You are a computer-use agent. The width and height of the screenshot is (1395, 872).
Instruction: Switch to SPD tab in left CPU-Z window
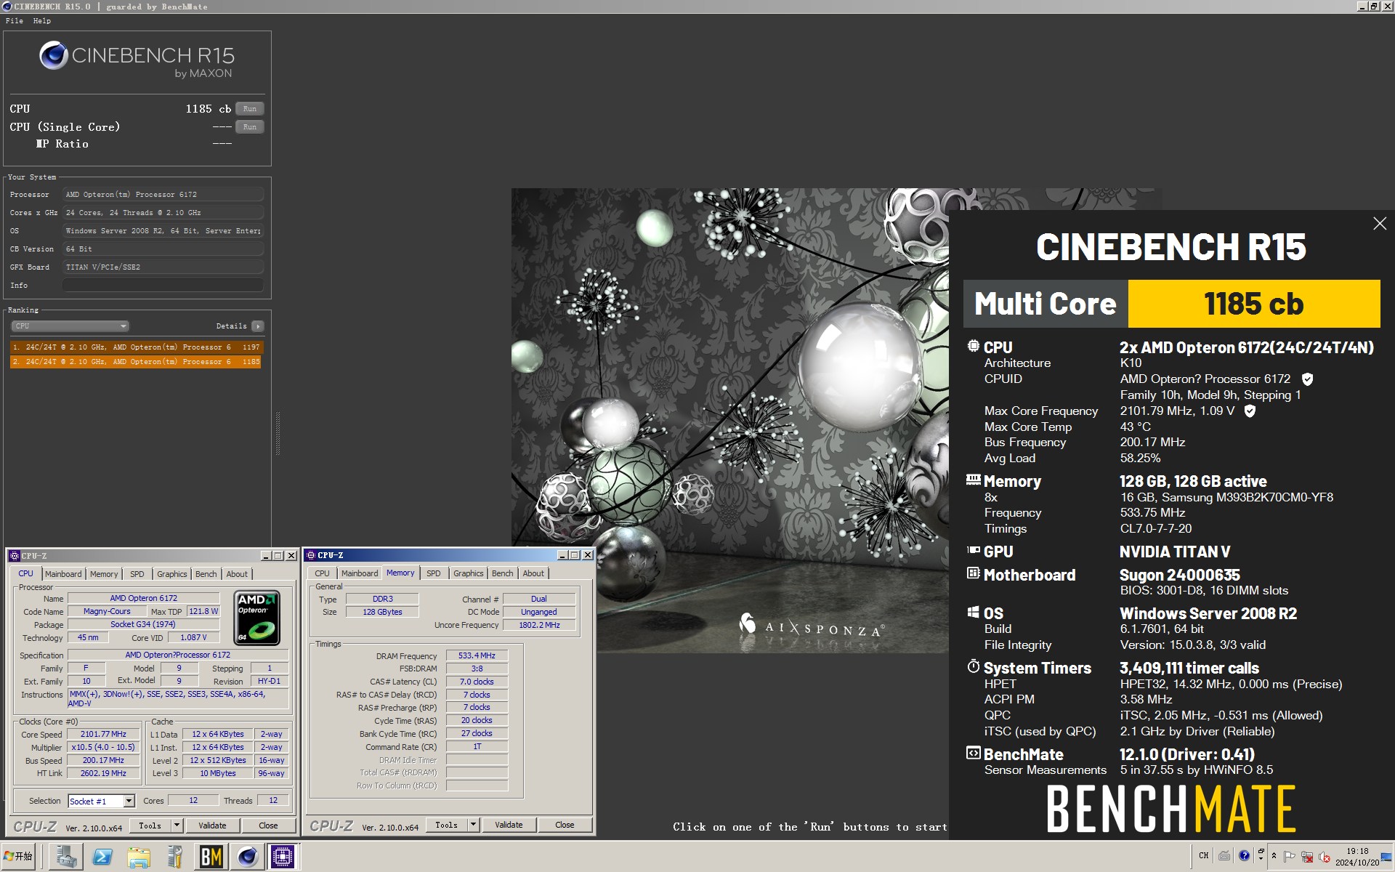click(x=137, y=574)
